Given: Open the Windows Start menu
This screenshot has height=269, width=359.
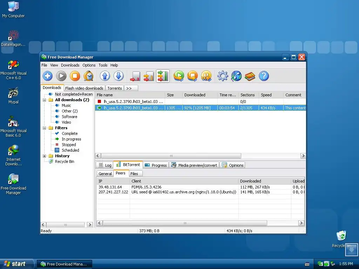Looking at the screenshot, I should click(x=17, y=264).
